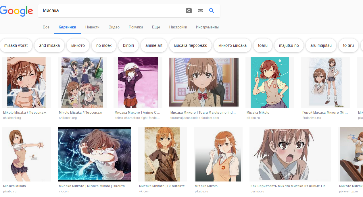Image resolution: width=363 pixels, height=197 pixels.
Task: Open the teal background pikabu.ru thumbnail
Action: (270, 82)
